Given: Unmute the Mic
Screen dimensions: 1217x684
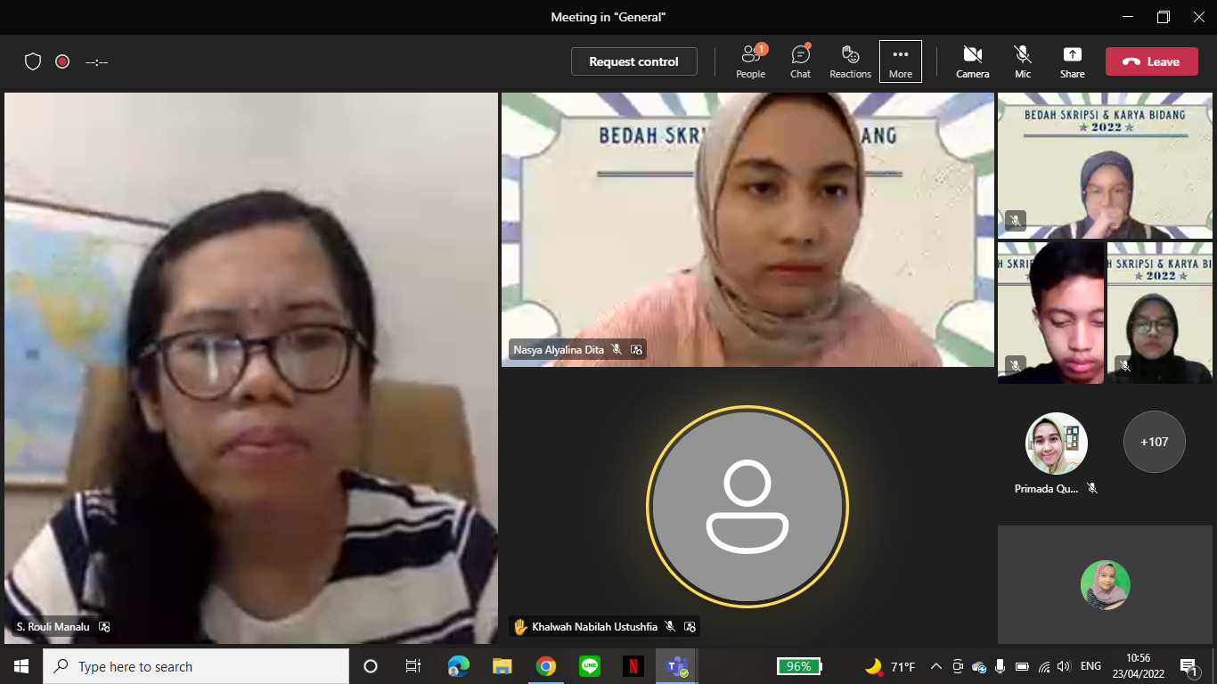Looking at the screenshot, I should click(1022, 61).
